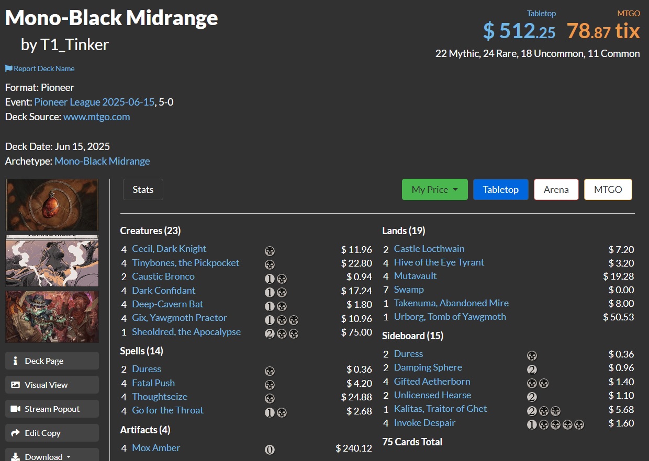Open Visual View of the deck
The width and height of the screenshot is (649, 461).
click(52, 385)
